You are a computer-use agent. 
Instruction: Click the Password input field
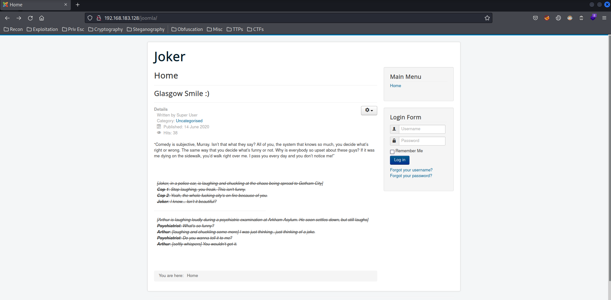tap(422, 141)
